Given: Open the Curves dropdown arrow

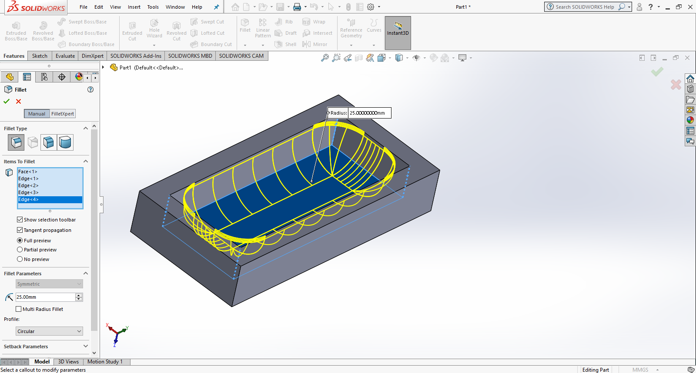Looking at the screenshot, I should (374, 45).
